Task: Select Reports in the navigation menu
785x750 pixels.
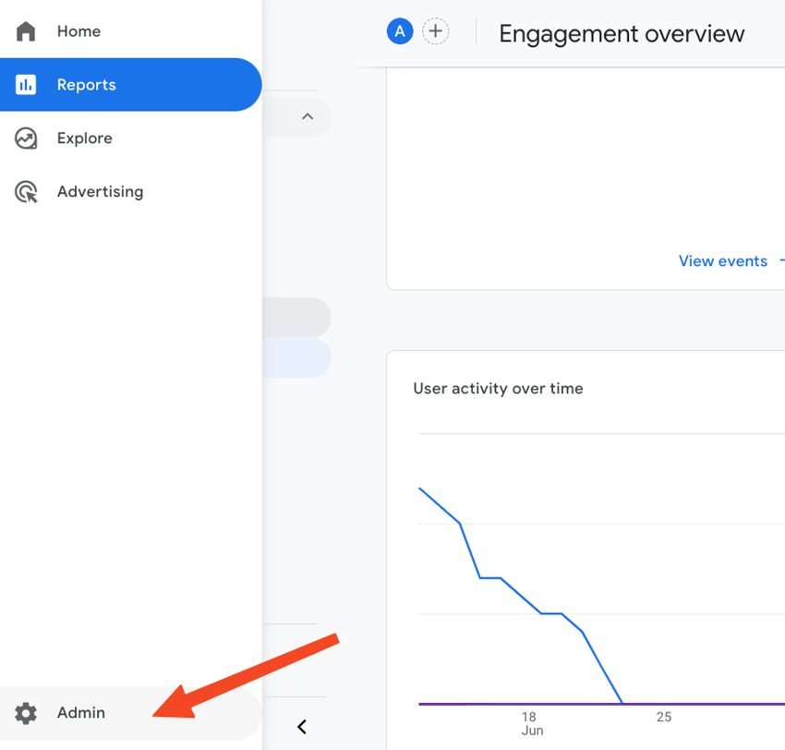Action: (86, 84)
